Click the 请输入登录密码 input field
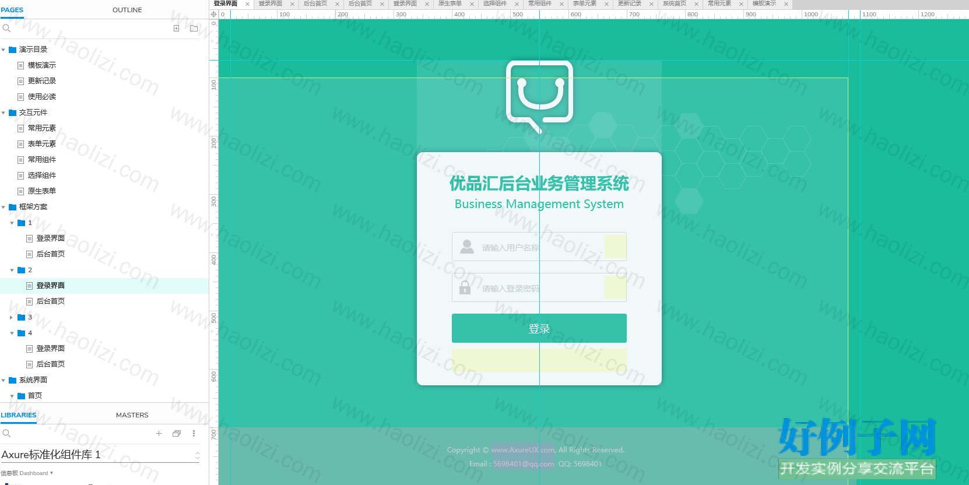 [539, 287]
